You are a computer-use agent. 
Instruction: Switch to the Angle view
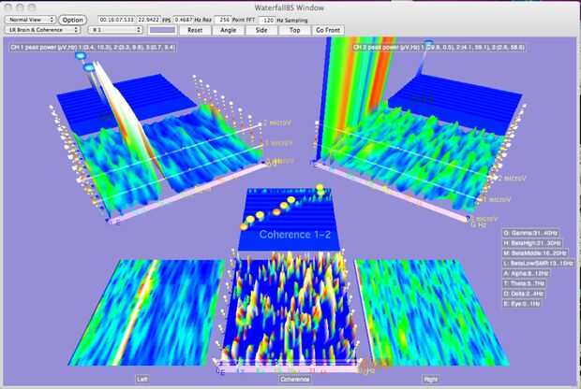pyautogui.click(x=229, y=30)
